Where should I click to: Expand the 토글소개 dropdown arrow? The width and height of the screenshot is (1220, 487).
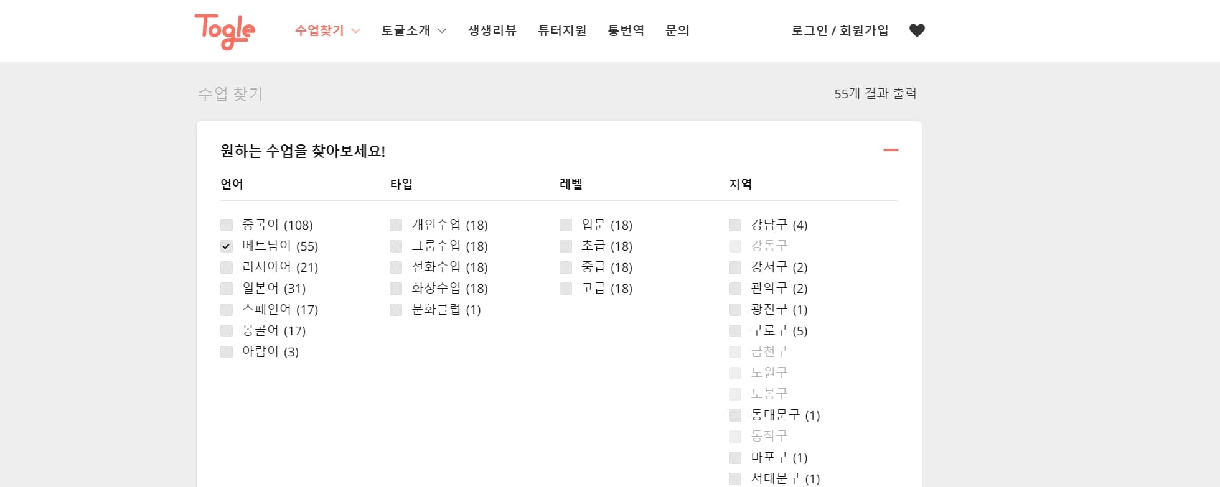pos(442,31)
